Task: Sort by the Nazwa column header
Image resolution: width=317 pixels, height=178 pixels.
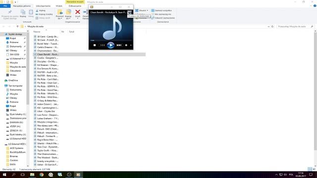Action: 46,32
